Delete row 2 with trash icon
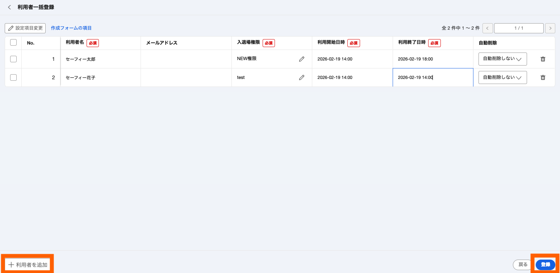Viewport: 560px width, 273px height. (x=543, y=77)
